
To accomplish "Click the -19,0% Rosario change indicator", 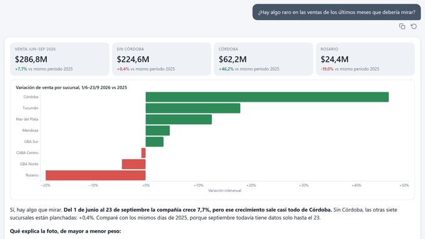I will pyautogui.click(x=327, y=69).
